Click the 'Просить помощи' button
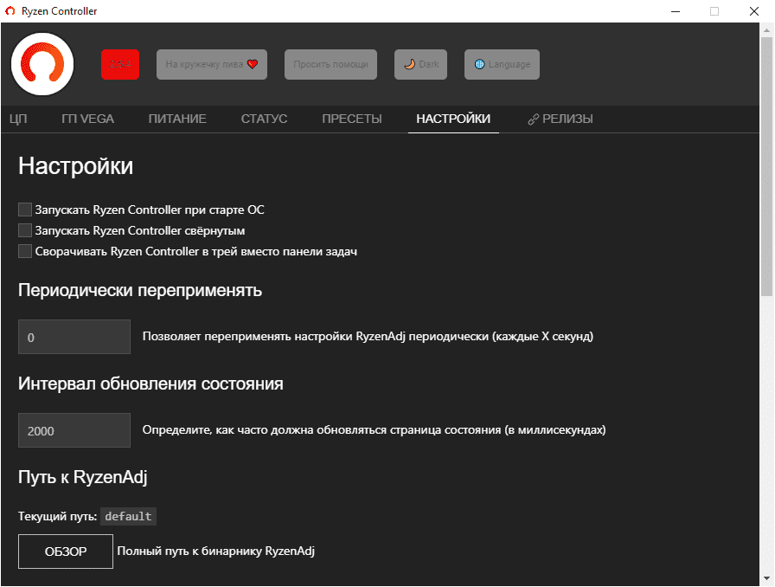775x587 pixels. (x=330, y=64)
